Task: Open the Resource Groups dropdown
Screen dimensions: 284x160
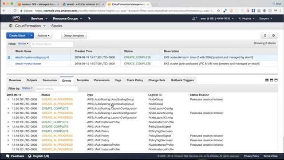Action: tap(67, 19)
